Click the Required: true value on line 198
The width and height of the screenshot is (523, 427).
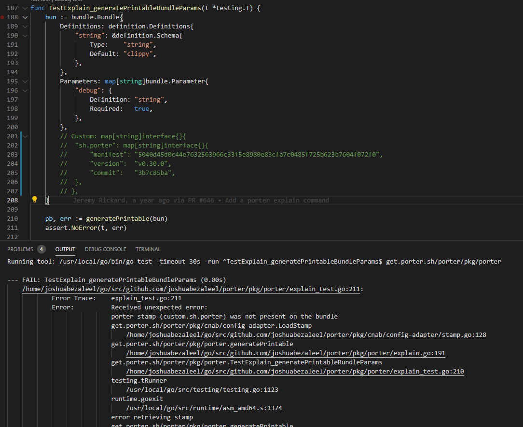(142, 108)
